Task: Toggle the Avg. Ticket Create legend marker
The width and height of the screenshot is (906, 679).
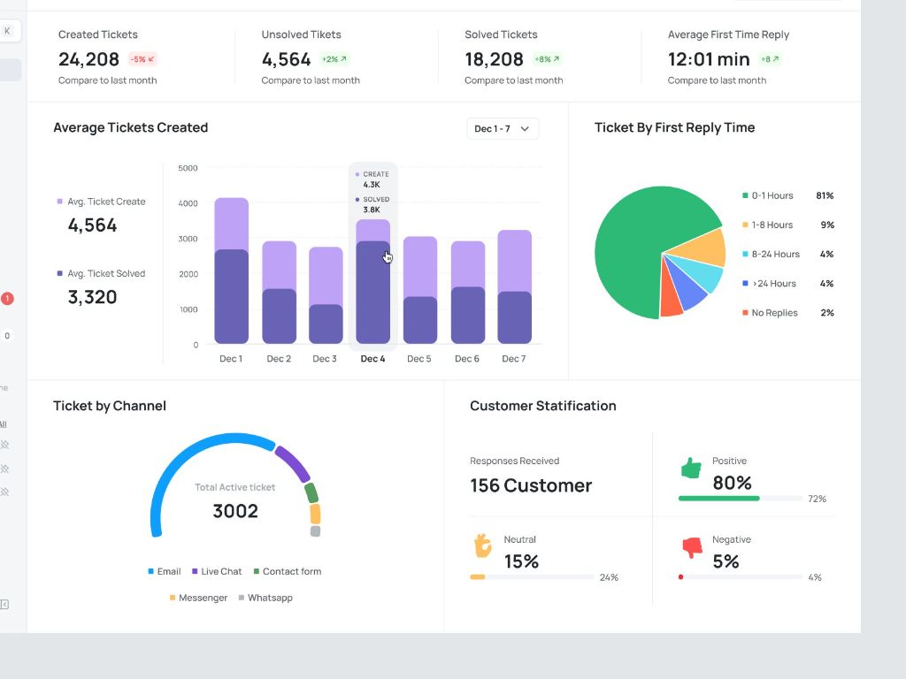Action: point(60,202)
